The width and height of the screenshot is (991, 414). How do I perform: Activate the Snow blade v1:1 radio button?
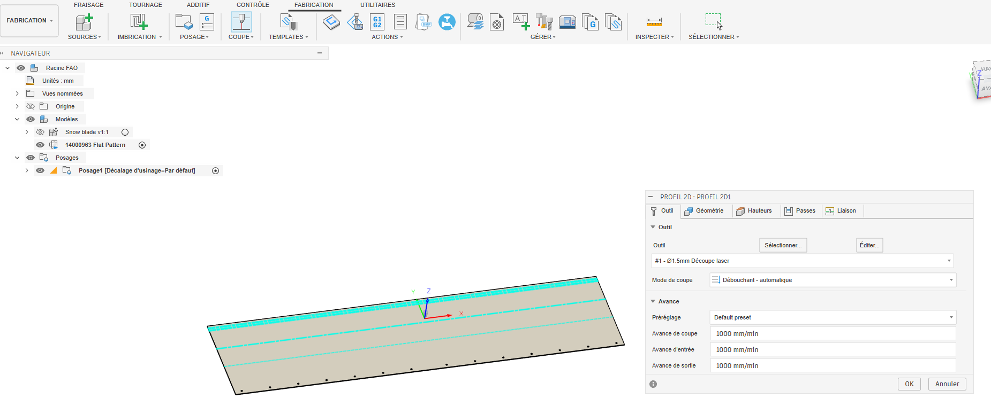pos(125,132)
